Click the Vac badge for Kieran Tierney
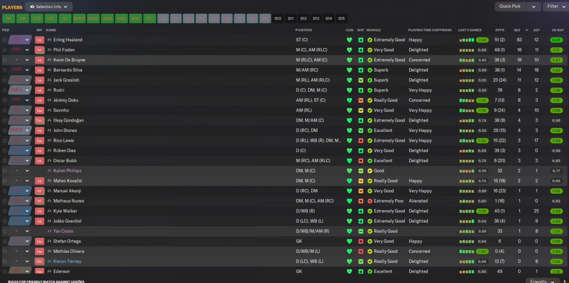 [x=40, y=261]
